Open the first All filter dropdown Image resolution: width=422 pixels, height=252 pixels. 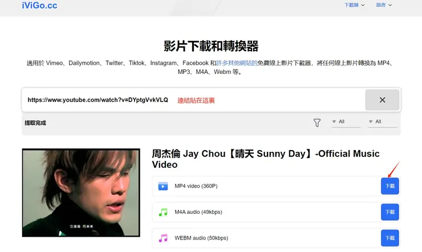click(346, 122)
